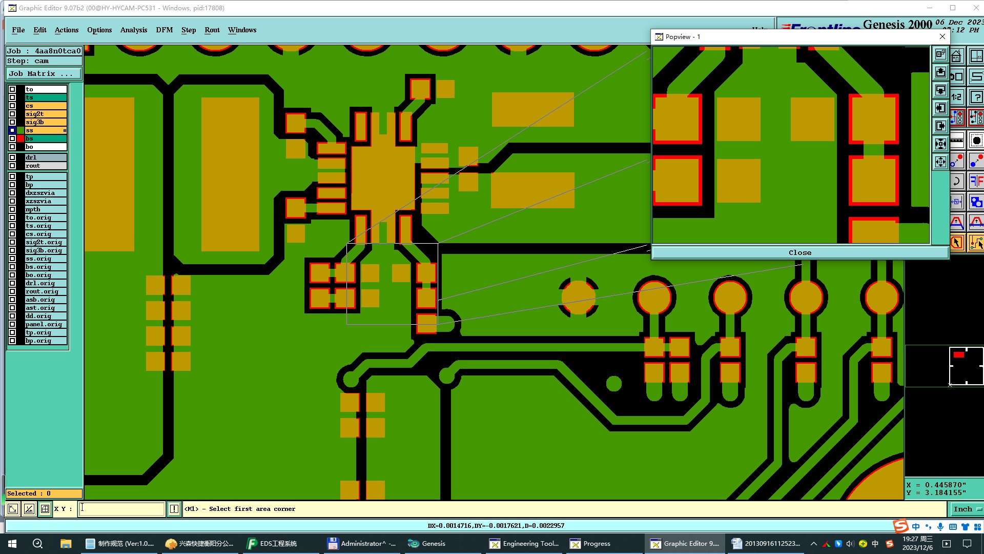This screenshot has height=554, width=984.
Task: Open the Analysis menu
Action: coord(133,30)
